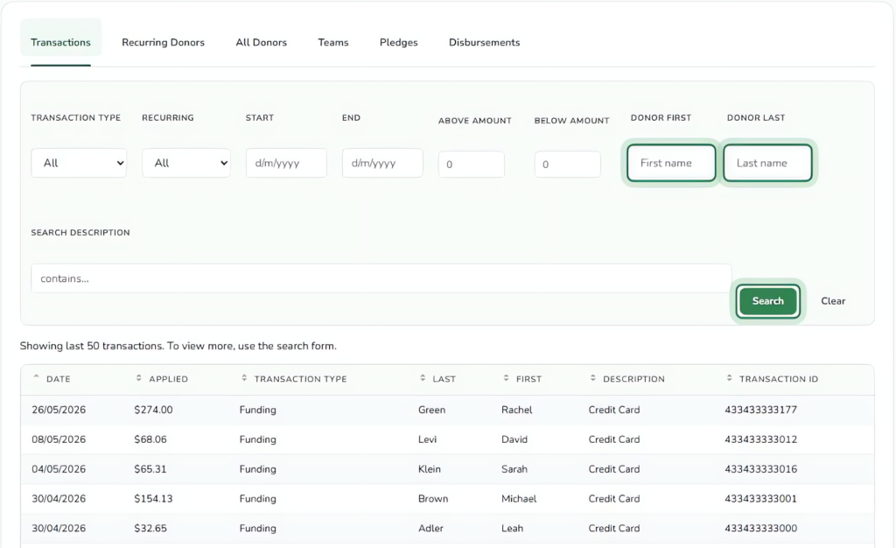896x548 pixels.
Task: Click last name Green
Action: pos(431,410)
